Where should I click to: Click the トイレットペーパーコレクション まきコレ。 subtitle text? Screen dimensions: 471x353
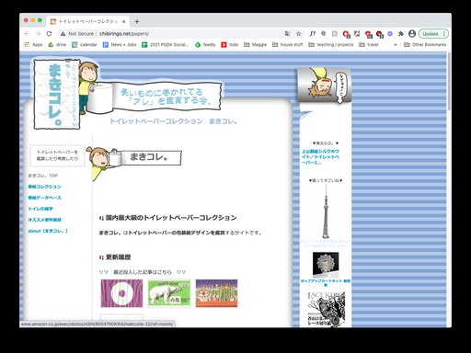point(174,121)
